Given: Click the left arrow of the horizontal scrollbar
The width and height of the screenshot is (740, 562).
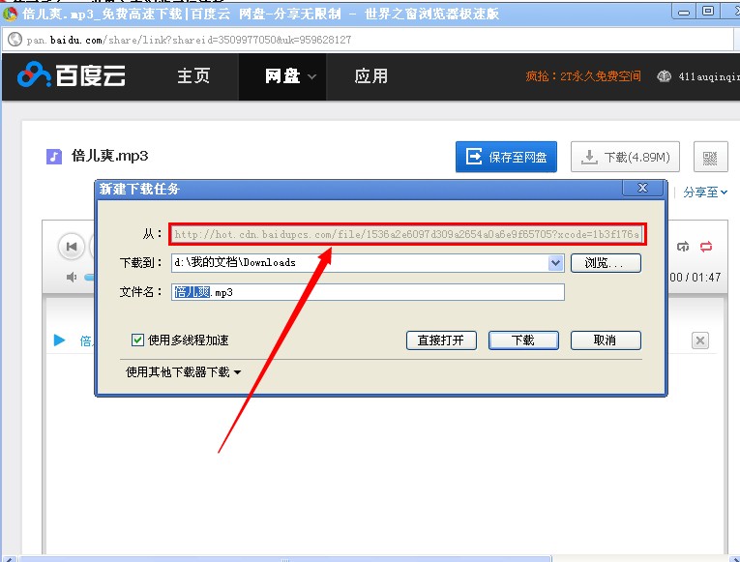Looking at the screenshot, I should click(x=10, y=559).
